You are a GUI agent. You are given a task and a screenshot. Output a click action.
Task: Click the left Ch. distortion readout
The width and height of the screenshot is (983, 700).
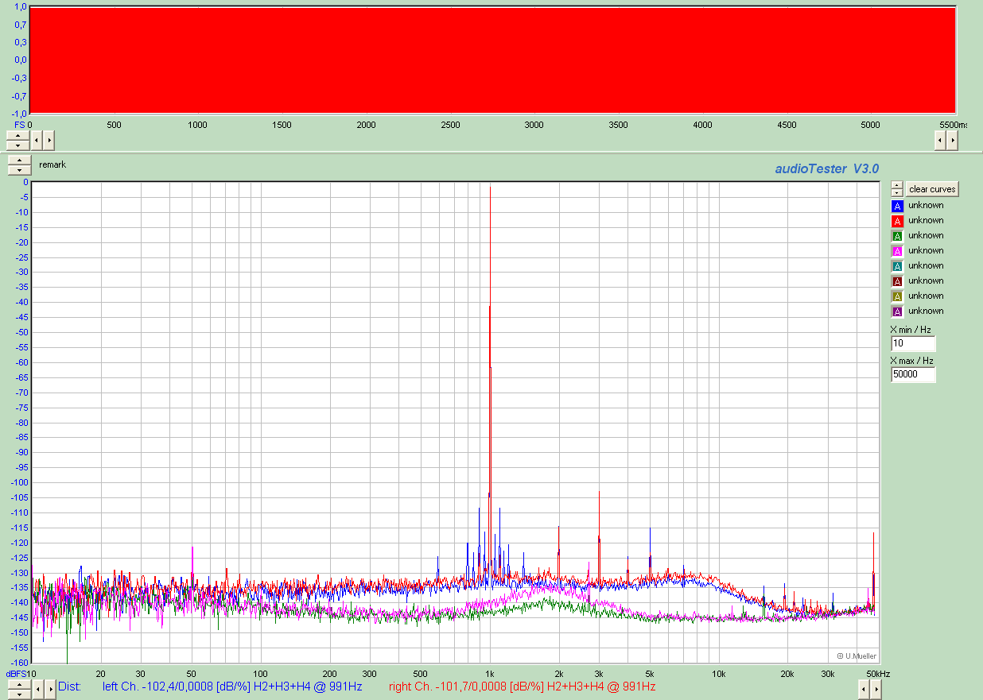coord(232,686)
